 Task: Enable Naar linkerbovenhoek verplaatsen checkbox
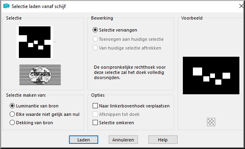[x=95, y=106]
